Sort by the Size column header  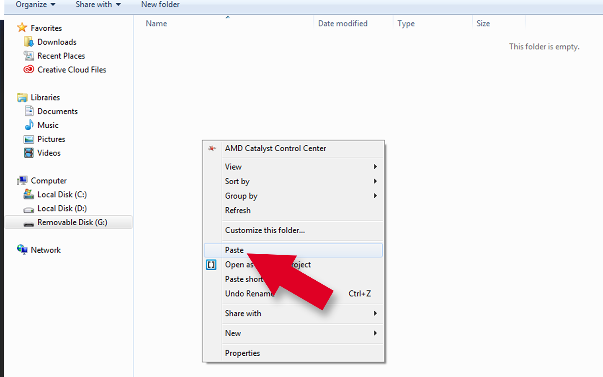click(x=483, y=23)
